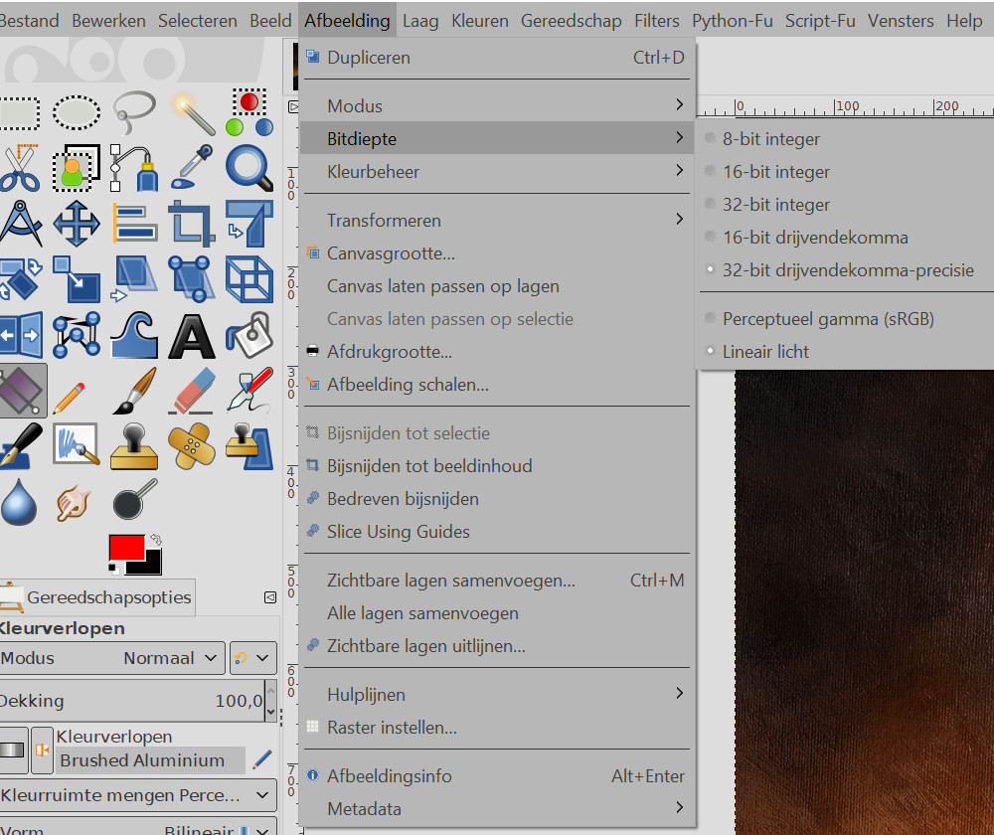994x835 pixels.
Task: Select the Color Picker eyedropper tool
Action: tap(192, 167)
